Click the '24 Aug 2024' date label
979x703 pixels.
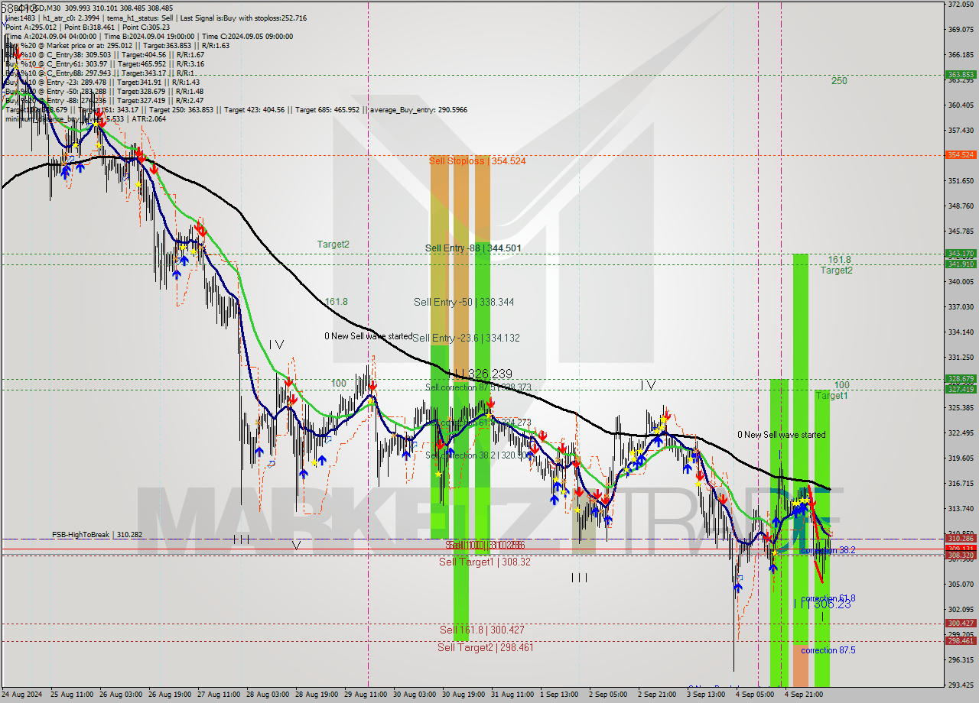[x=21, y=695]
